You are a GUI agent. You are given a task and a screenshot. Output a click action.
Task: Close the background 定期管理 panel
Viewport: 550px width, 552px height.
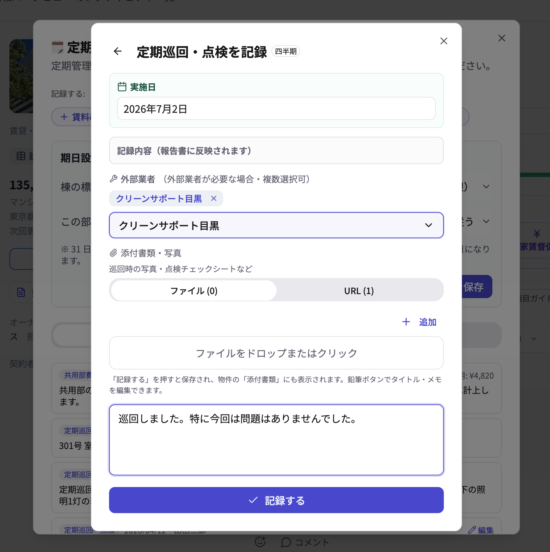pos(501,38)
